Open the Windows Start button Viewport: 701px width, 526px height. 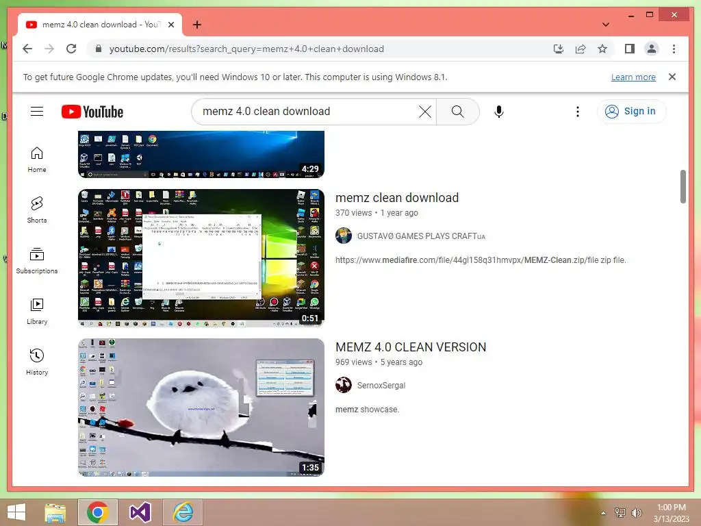tap(16, 512)
